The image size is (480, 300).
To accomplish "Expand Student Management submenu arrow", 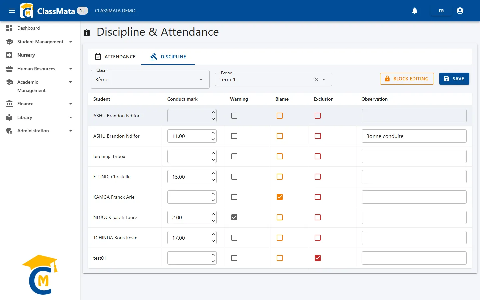I will (71, 42).
